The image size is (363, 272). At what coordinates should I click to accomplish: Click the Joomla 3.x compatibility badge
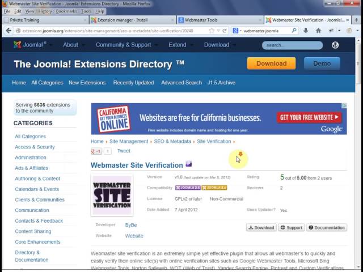point(214,188)
